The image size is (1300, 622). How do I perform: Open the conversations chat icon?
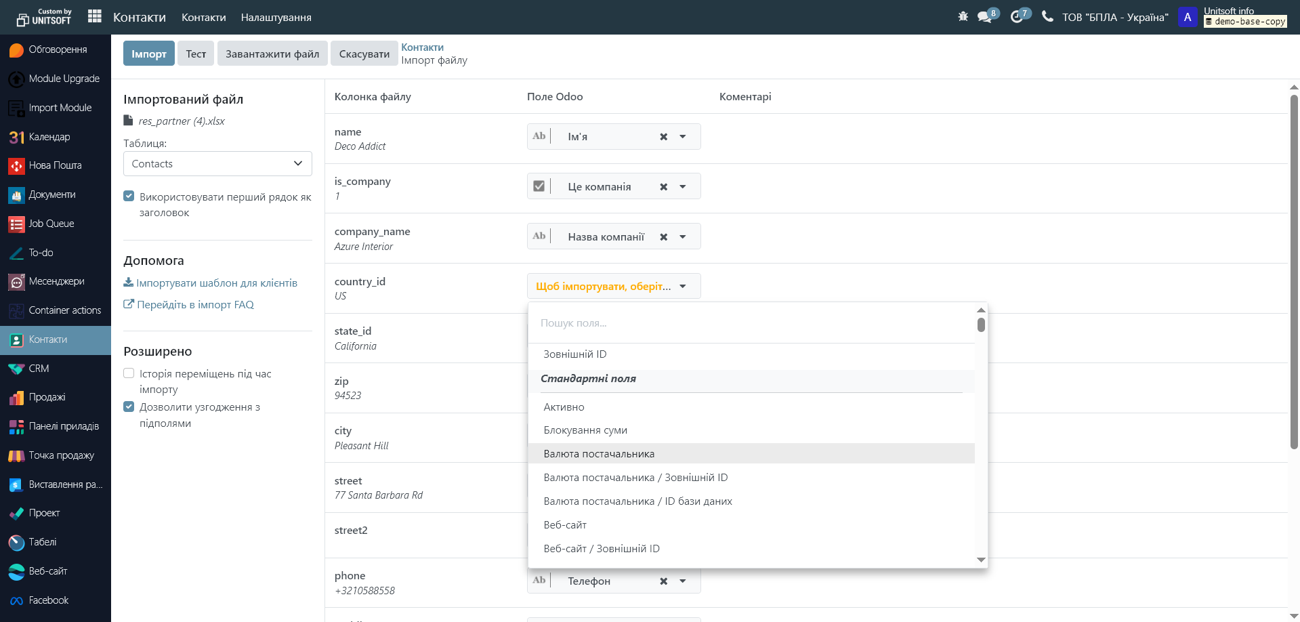click(984, 17)
